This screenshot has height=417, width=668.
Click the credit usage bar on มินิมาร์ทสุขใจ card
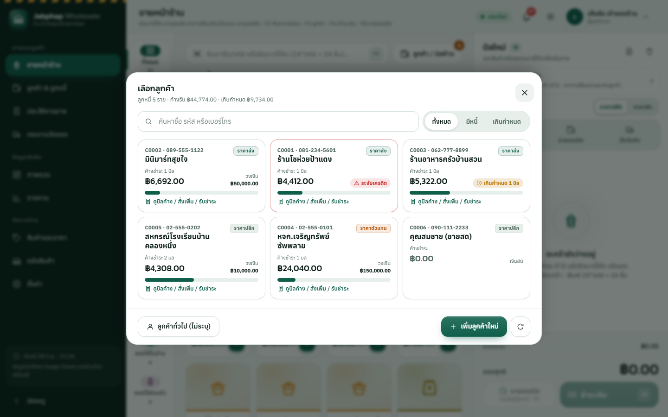[x=201, y=193]
